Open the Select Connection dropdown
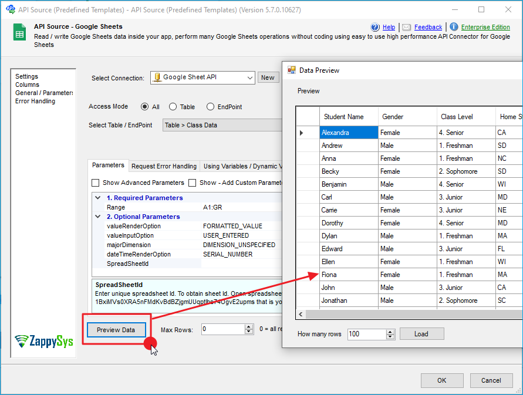523x395 pixels. point(249,77)
